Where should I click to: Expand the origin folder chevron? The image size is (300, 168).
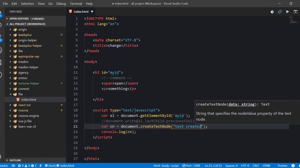pyautogui.click(x=10, y=29)
